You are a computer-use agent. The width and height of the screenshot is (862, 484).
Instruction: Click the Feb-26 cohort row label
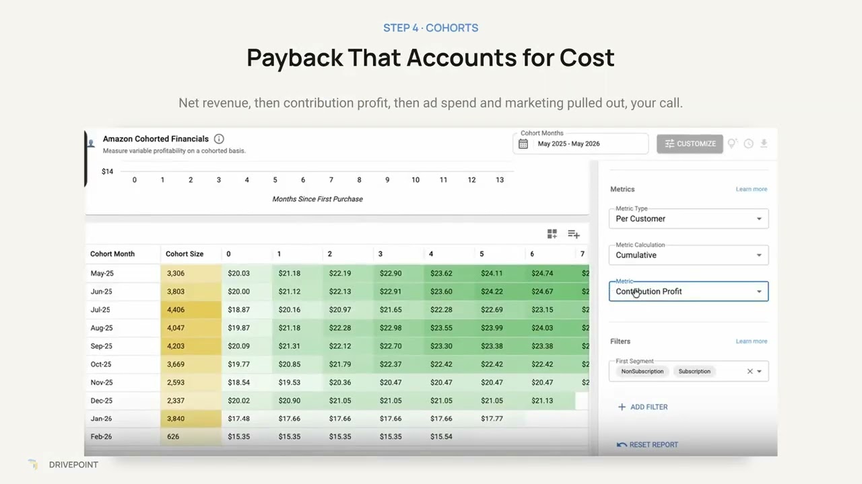click(101, 436)
